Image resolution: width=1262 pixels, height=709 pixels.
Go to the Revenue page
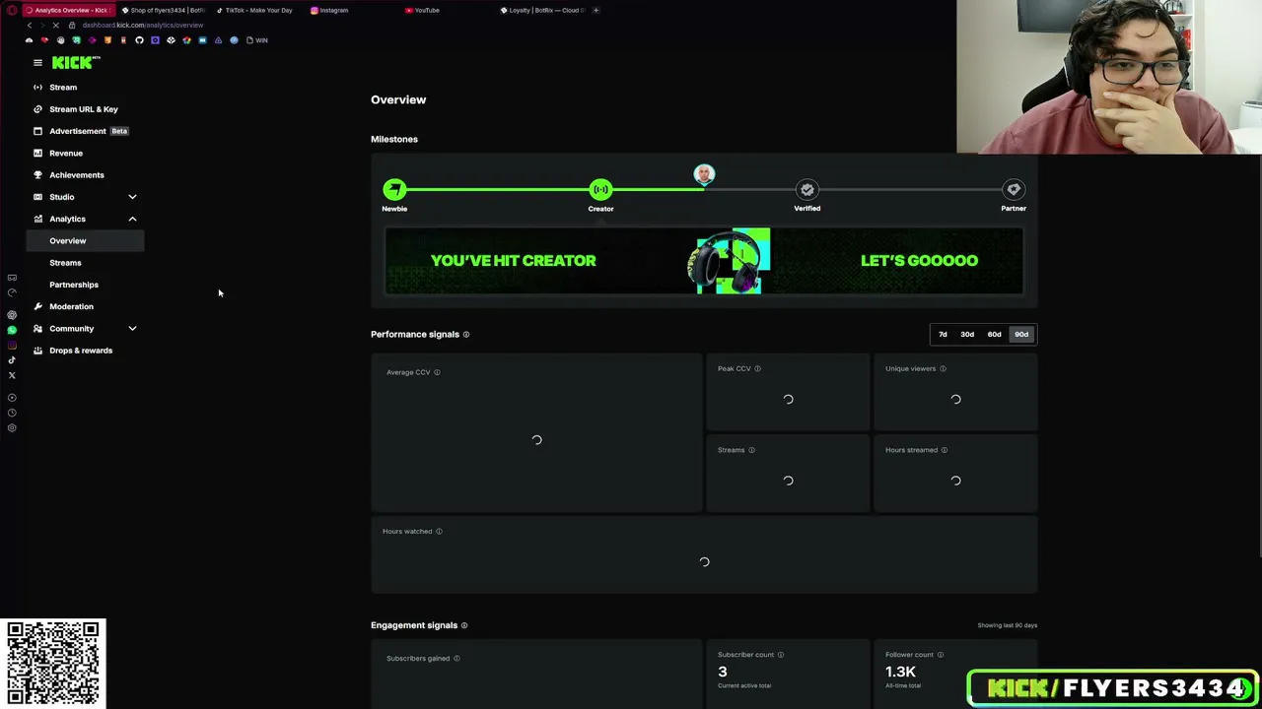click(66, 154)
